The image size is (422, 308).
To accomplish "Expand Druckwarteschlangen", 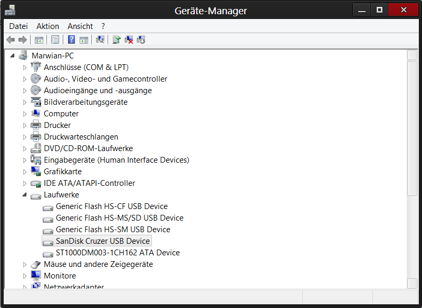I will (24, 137).
